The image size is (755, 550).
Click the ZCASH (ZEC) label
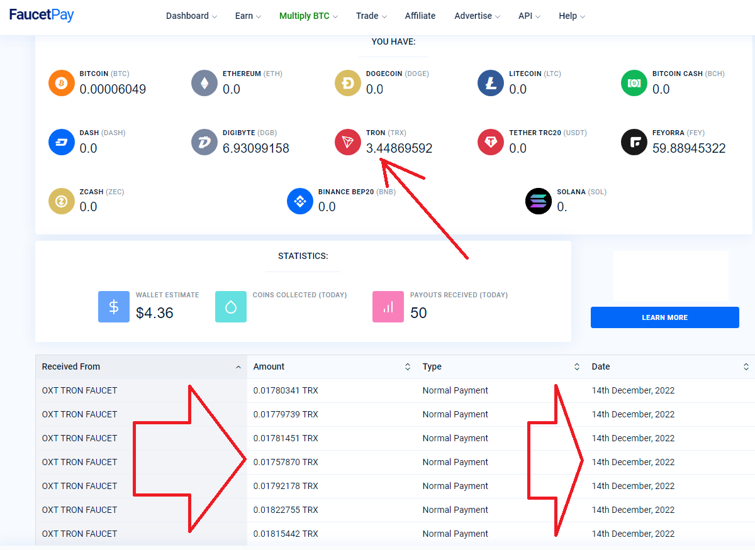101,192
